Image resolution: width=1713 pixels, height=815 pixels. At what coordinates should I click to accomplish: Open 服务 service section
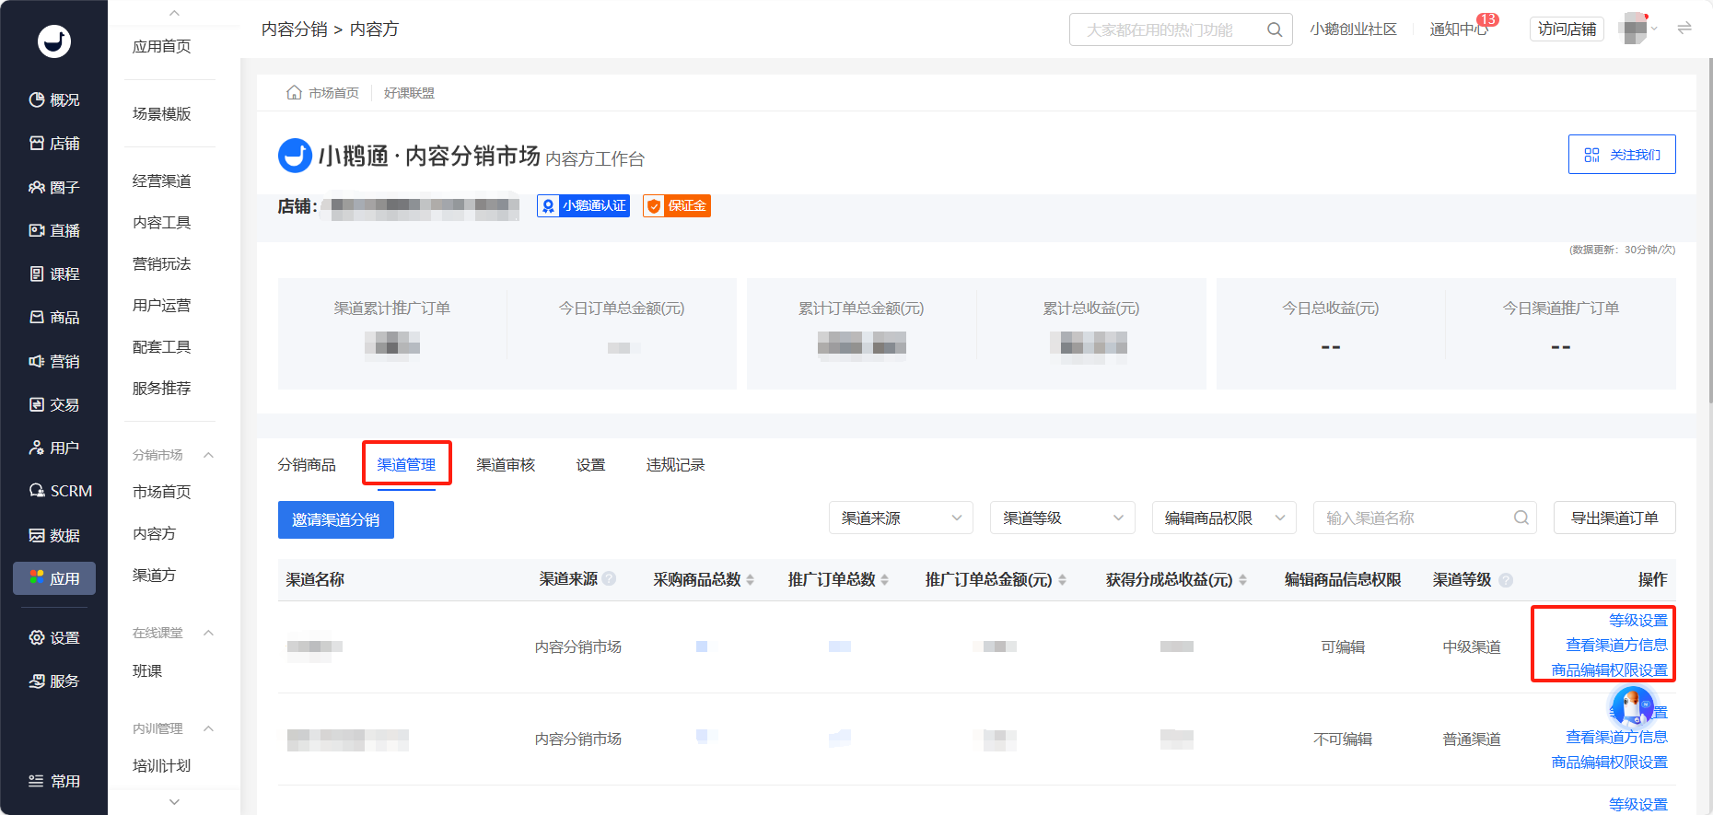pyautogui.click(x=54, y=681)
